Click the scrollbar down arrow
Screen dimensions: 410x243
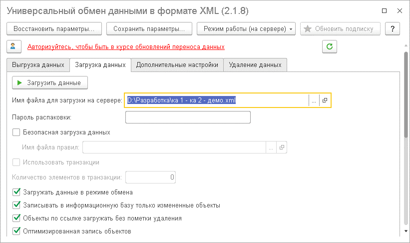pos(406,231)
